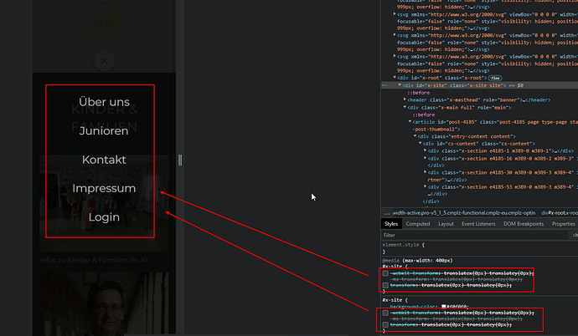The image size is (578, 336).
Task: Close the mobile menu with the X icon
Action: click(x=104, y=60)
